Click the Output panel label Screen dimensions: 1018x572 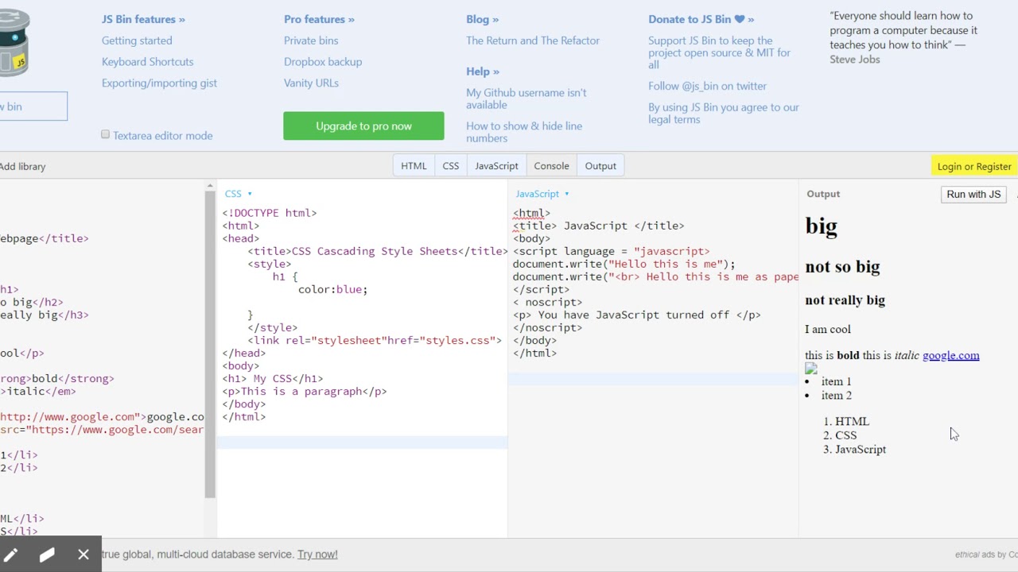coord(823,194)
